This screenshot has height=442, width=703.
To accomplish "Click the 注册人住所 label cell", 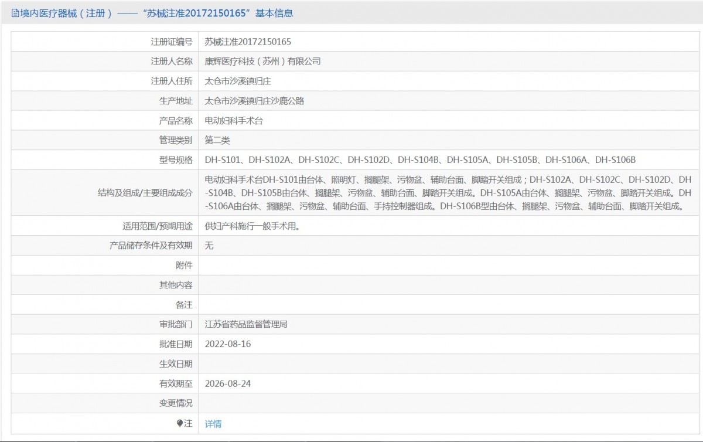I will 105,81.
